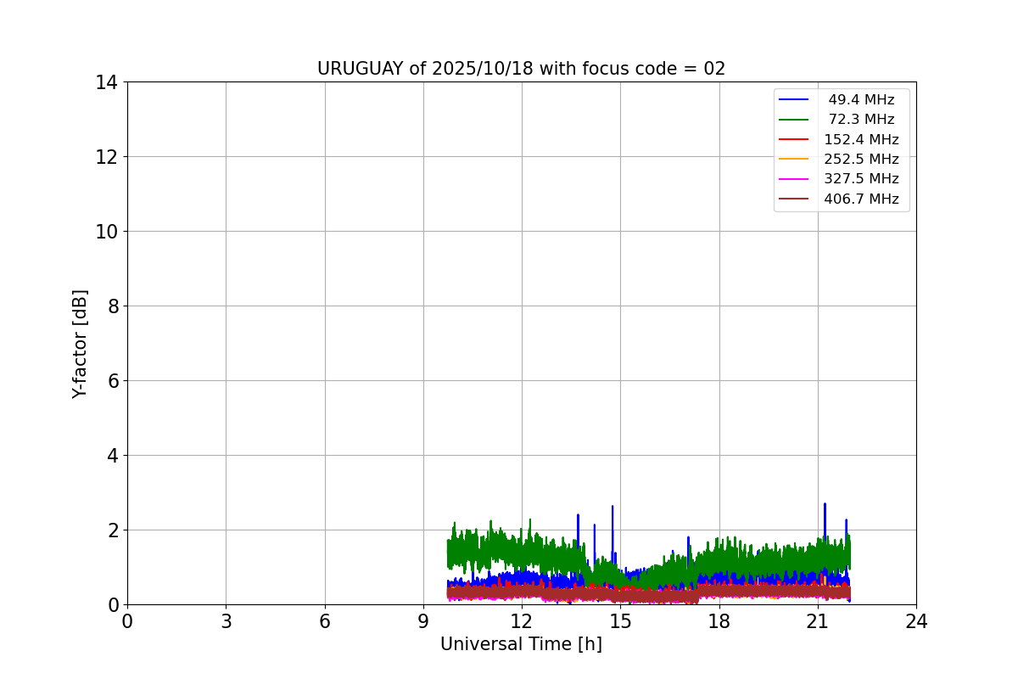Screen dimensions: 1018x679
Task: Click the y-axis tick label 4
Action: pyautogui.click(x=113, y=456)
